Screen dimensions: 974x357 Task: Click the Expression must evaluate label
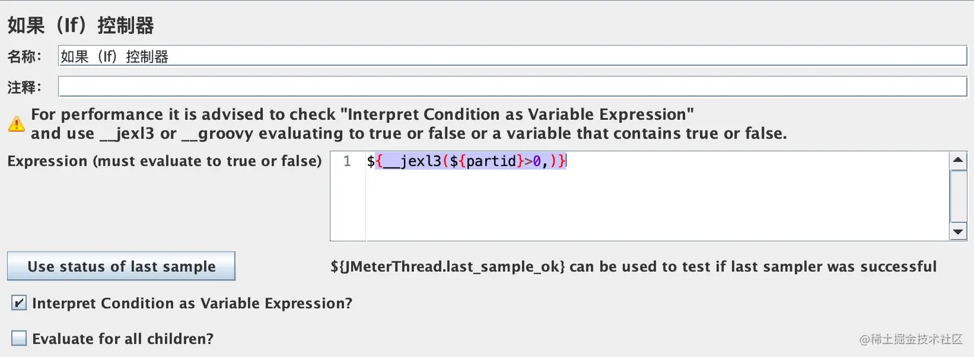coord(164,161)
